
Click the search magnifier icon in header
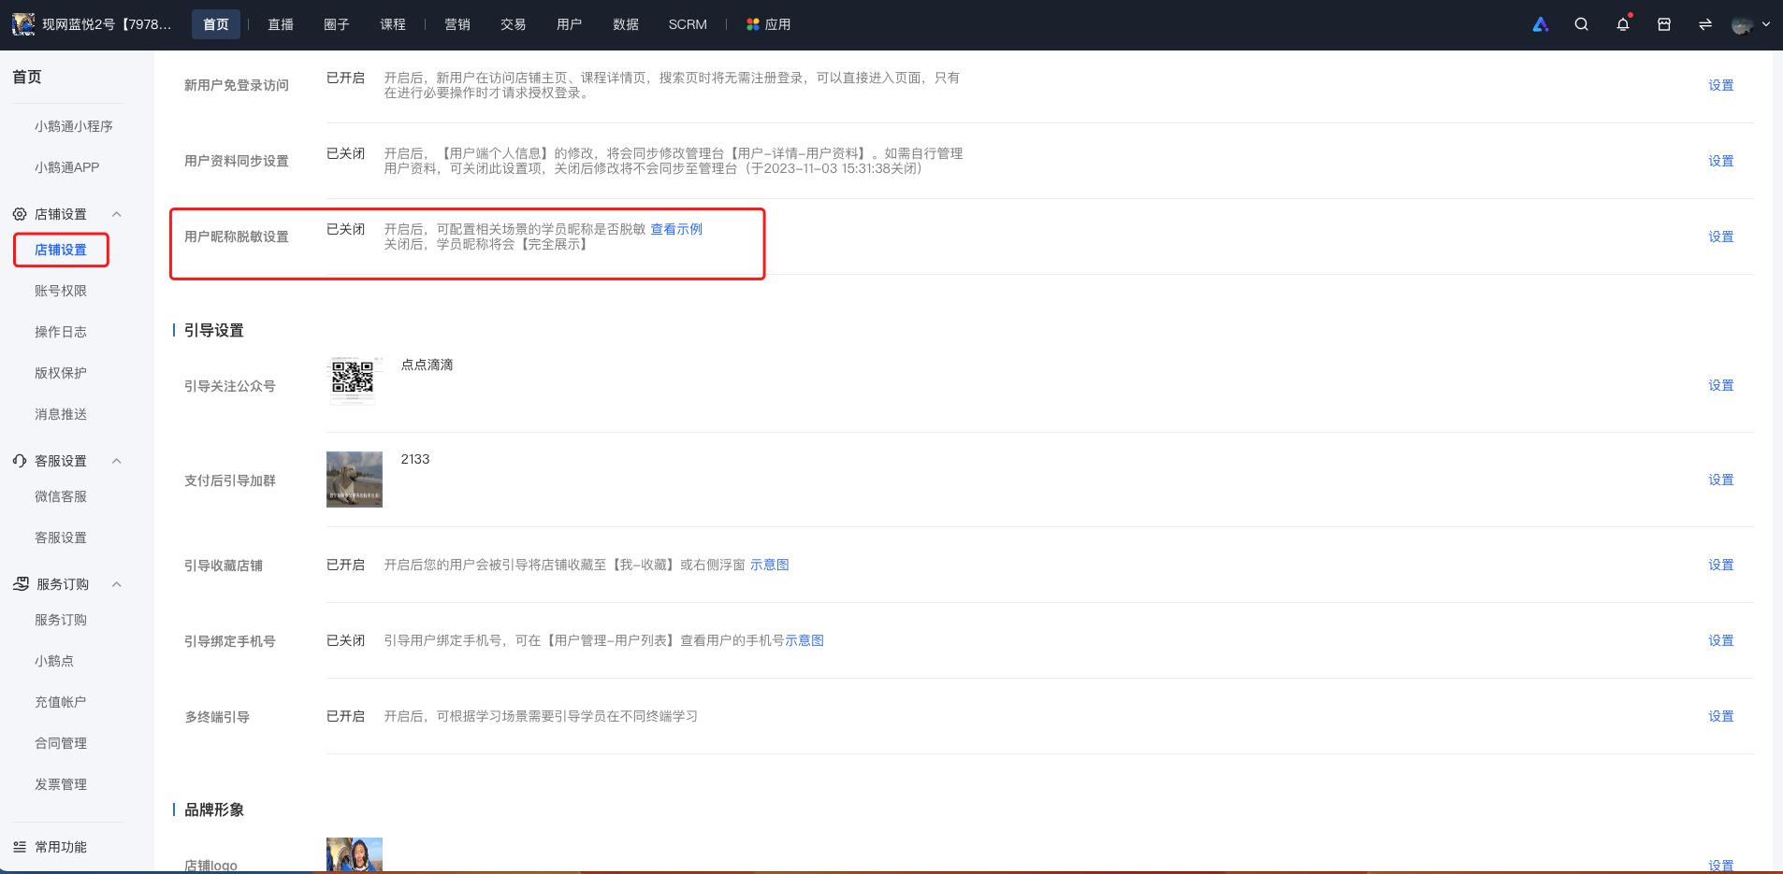click(x=1581, y=24)
